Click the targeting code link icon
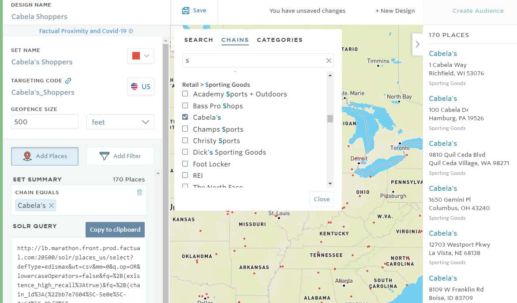 tap(68, 80)
